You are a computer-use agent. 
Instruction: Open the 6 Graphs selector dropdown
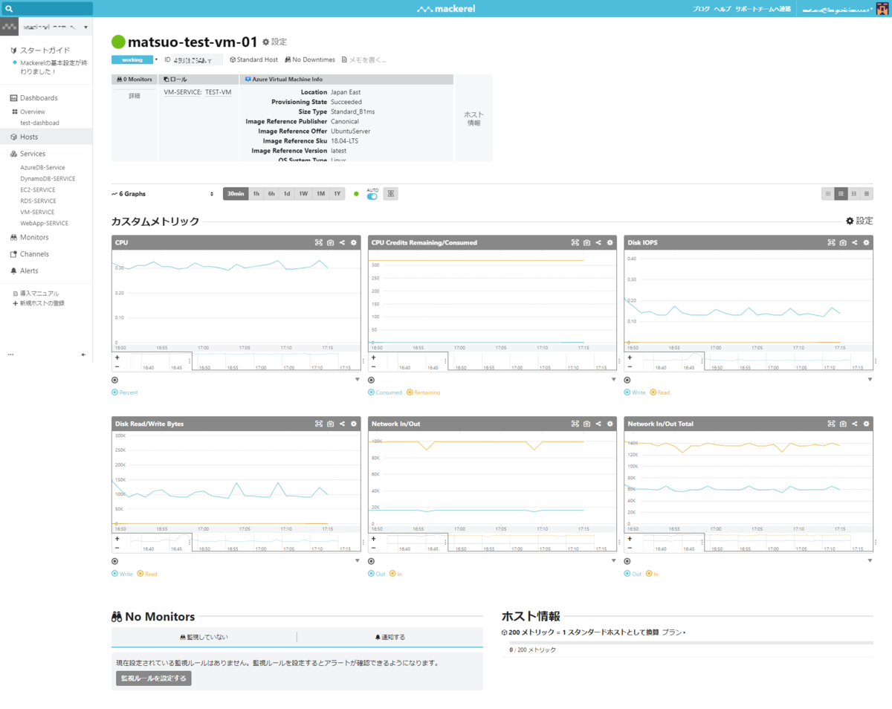[x=163, y=194]
